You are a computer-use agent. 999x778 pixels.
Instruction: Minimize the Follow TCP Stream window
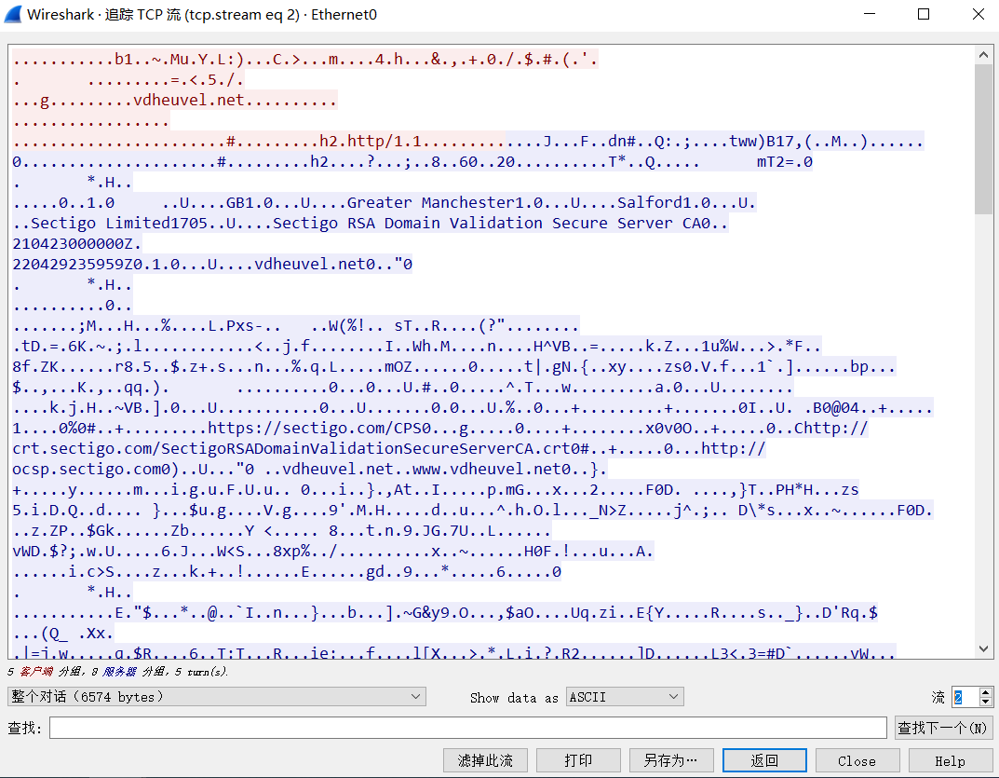(x=870, y=15)
